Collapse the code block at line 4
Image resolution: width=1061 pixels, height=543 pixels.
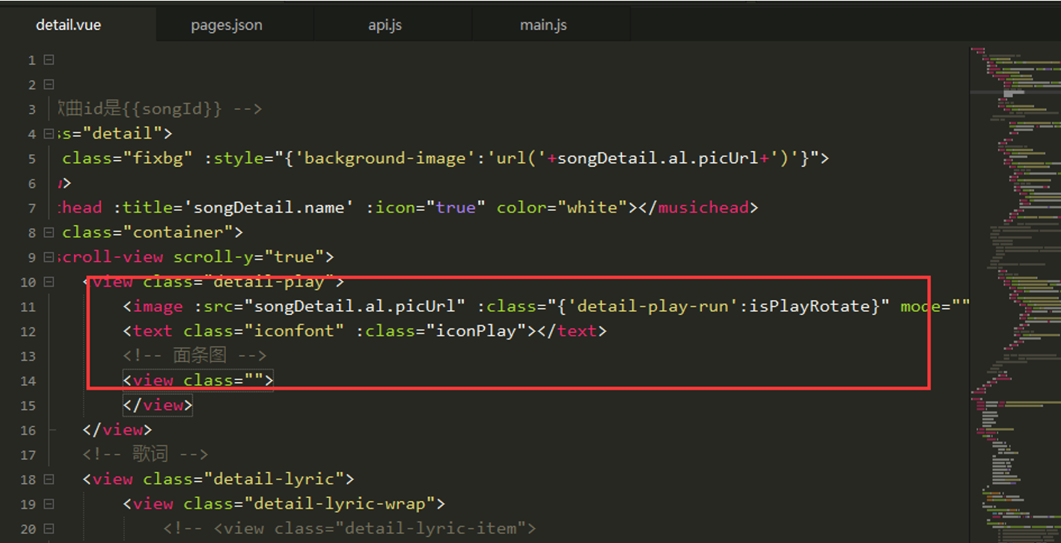[49, 134]
